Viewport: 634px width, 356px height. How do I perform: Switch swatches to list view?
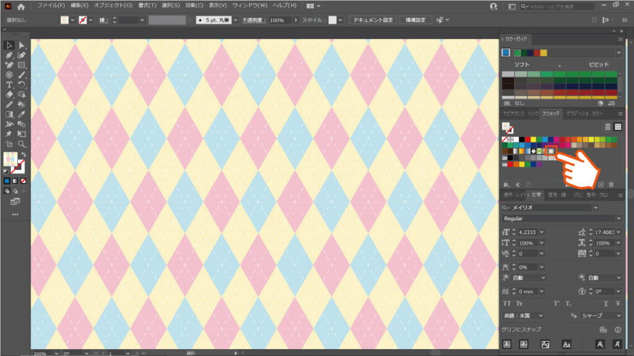point(607,127)
